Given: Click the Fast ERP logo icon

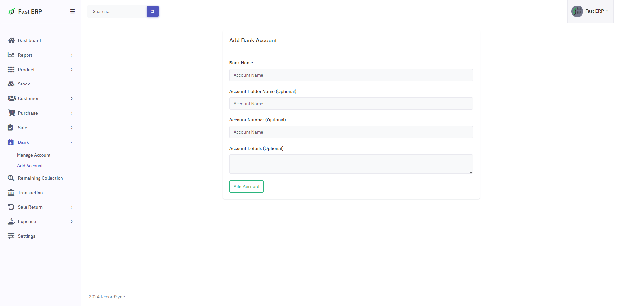Looking at the screenshot, I should (12, 11).
